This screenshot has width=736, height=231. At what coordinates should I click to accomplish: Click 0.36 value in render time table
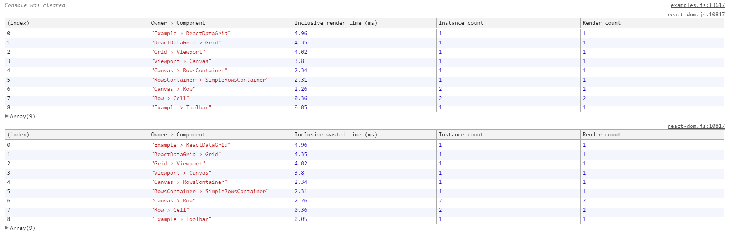pos(301,98)
